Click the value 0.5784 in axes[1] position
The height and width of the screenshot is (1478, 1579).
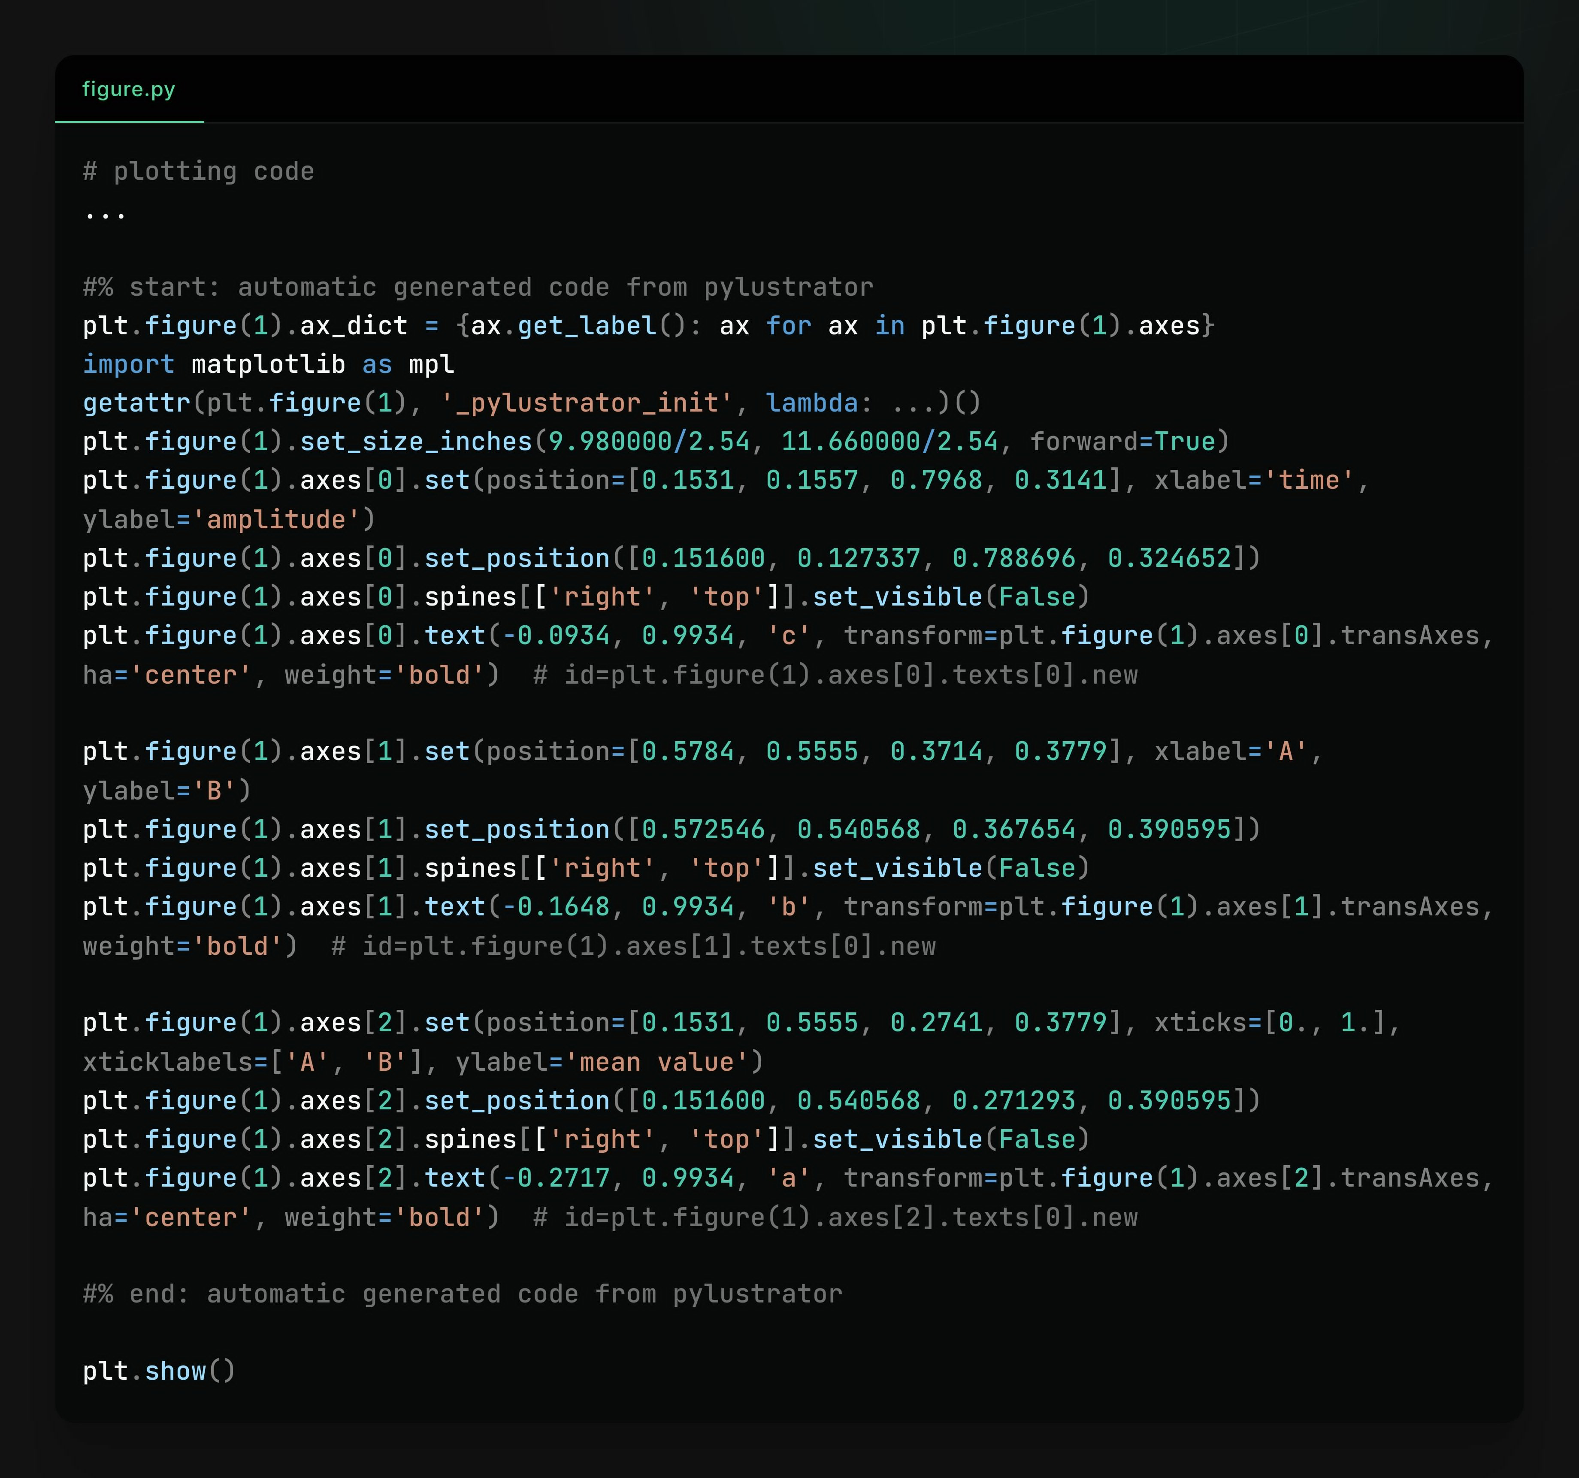[x=687, y=751]
